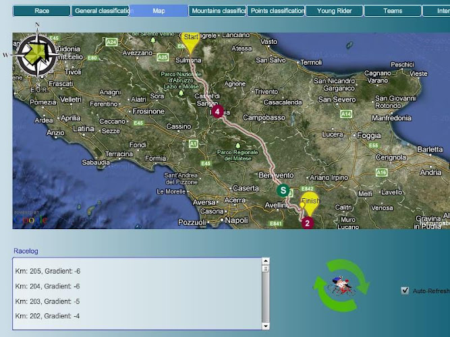The width and height of the screenshot is (450, 337).
Task: Open the Race tab
Action: (42, 11)
